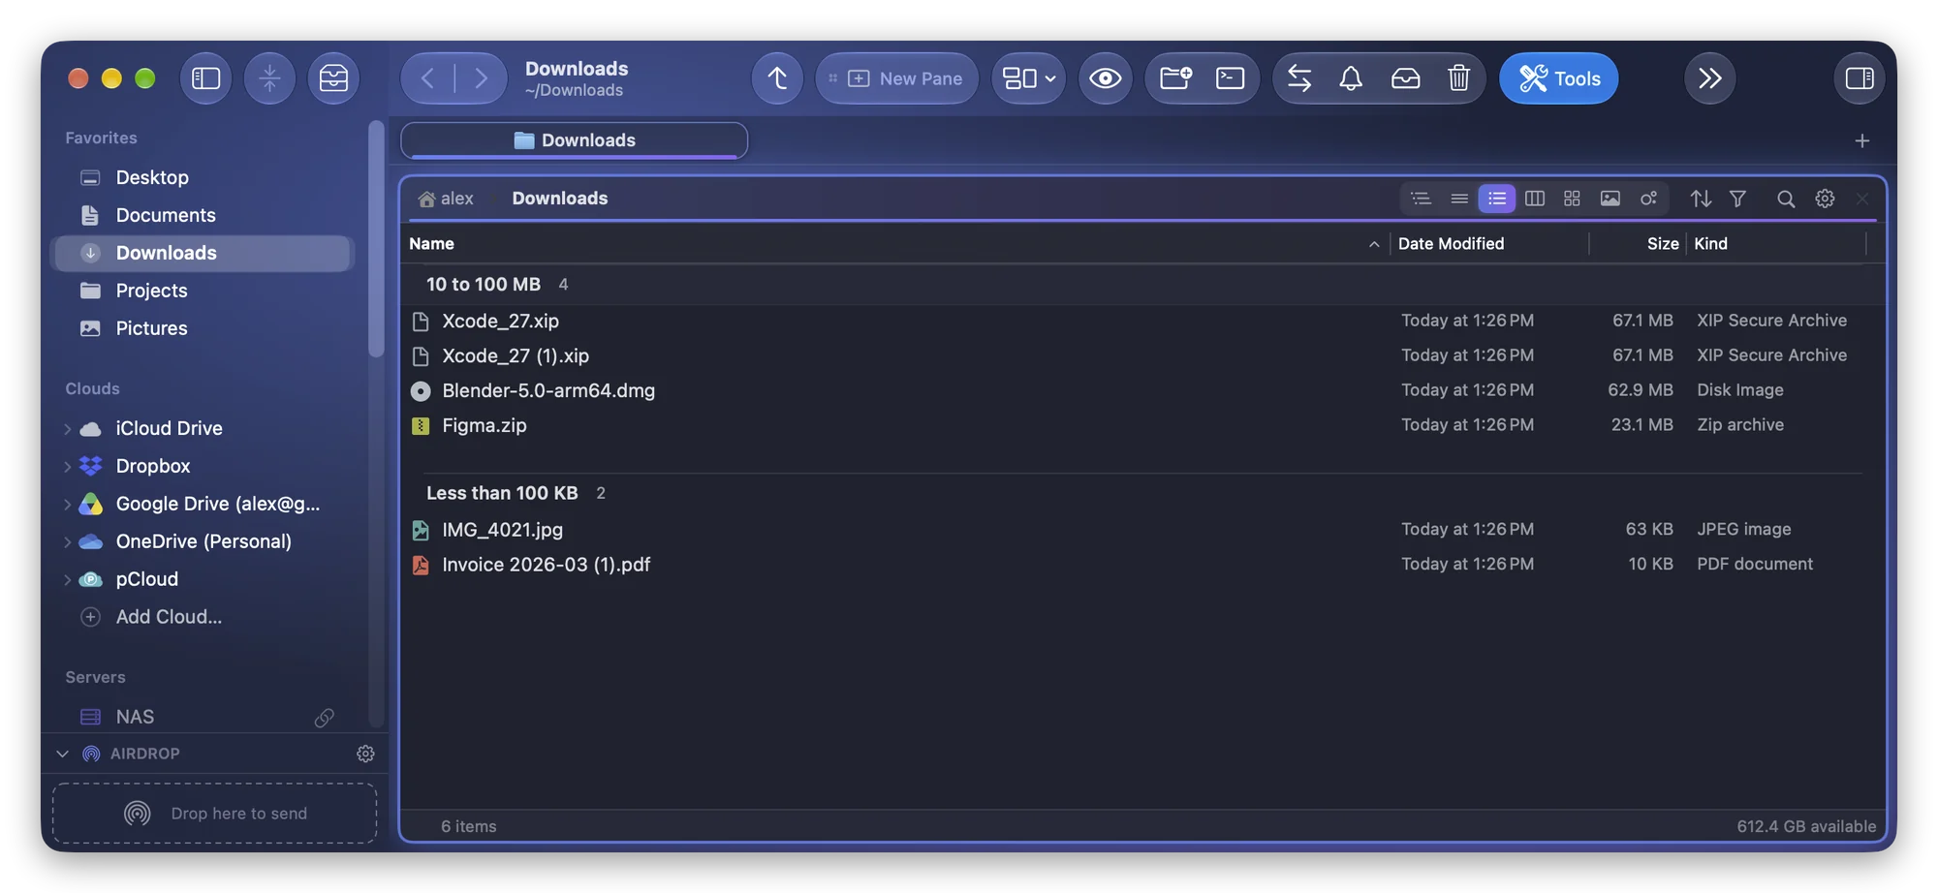Image resolution: width=1938 pixels, height=893 pixels.
Task: Open AirDrop settings gear
Action: tap(365, 754)
